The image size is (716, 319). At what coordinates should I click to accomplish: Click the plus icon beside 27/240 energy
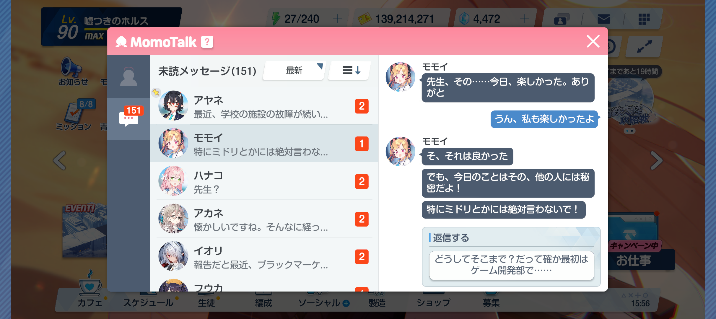[337, 19]
